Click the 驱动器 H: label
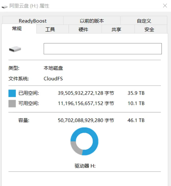The image size is (171, 186). point(85,166)
